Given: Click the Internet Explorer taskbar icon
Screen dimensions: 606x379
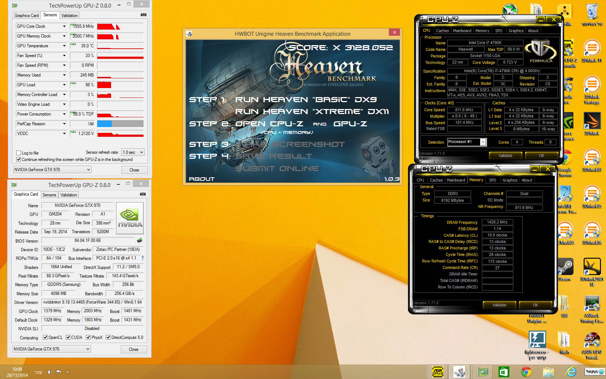Looking at the screenshot, I should 571,371.
